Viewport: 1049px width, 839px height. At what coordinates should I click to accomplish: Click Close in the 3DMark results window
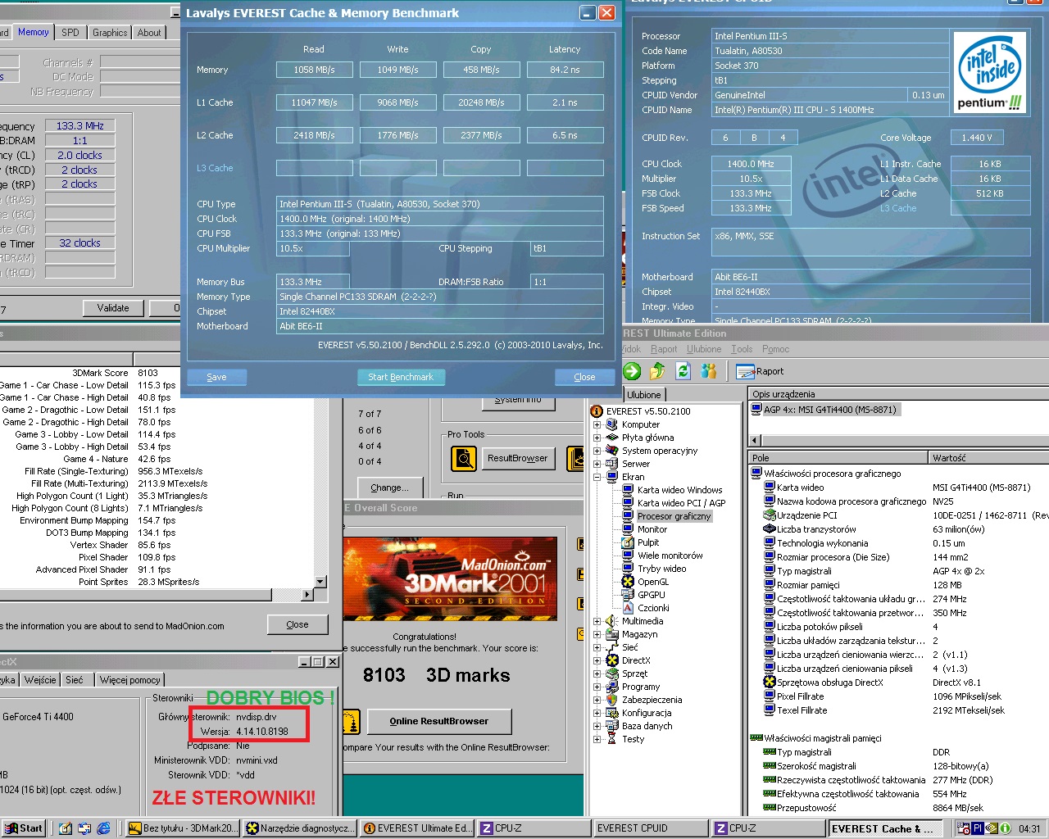(297, 624)
